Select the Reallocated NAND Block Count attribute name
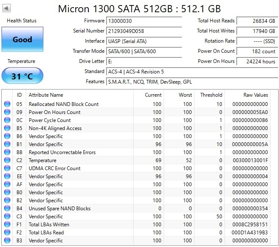 [63, 104]
